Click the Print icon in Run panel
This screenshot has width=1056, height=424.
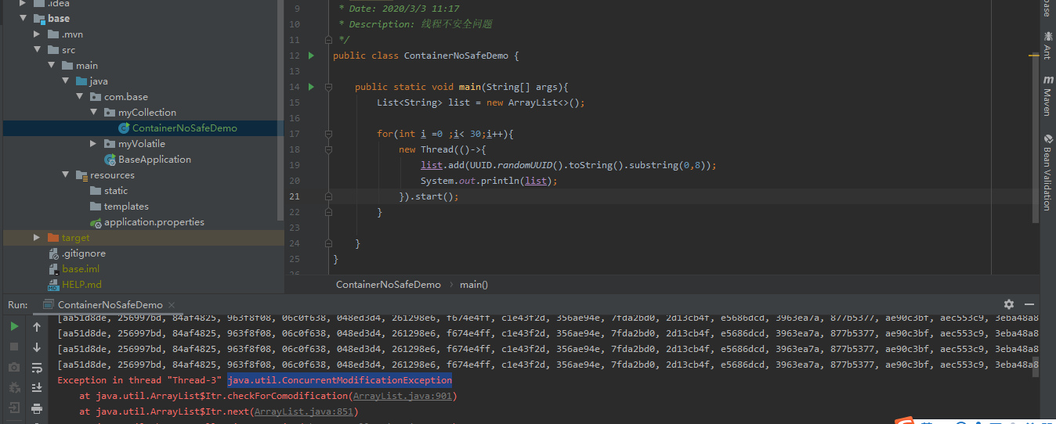(37, 408)
